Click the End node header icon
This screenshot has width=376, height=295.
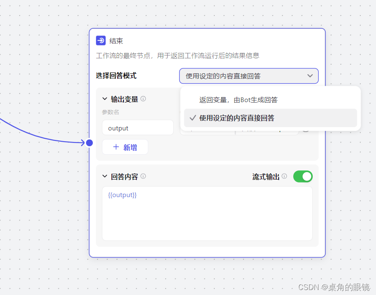(100, 40)
